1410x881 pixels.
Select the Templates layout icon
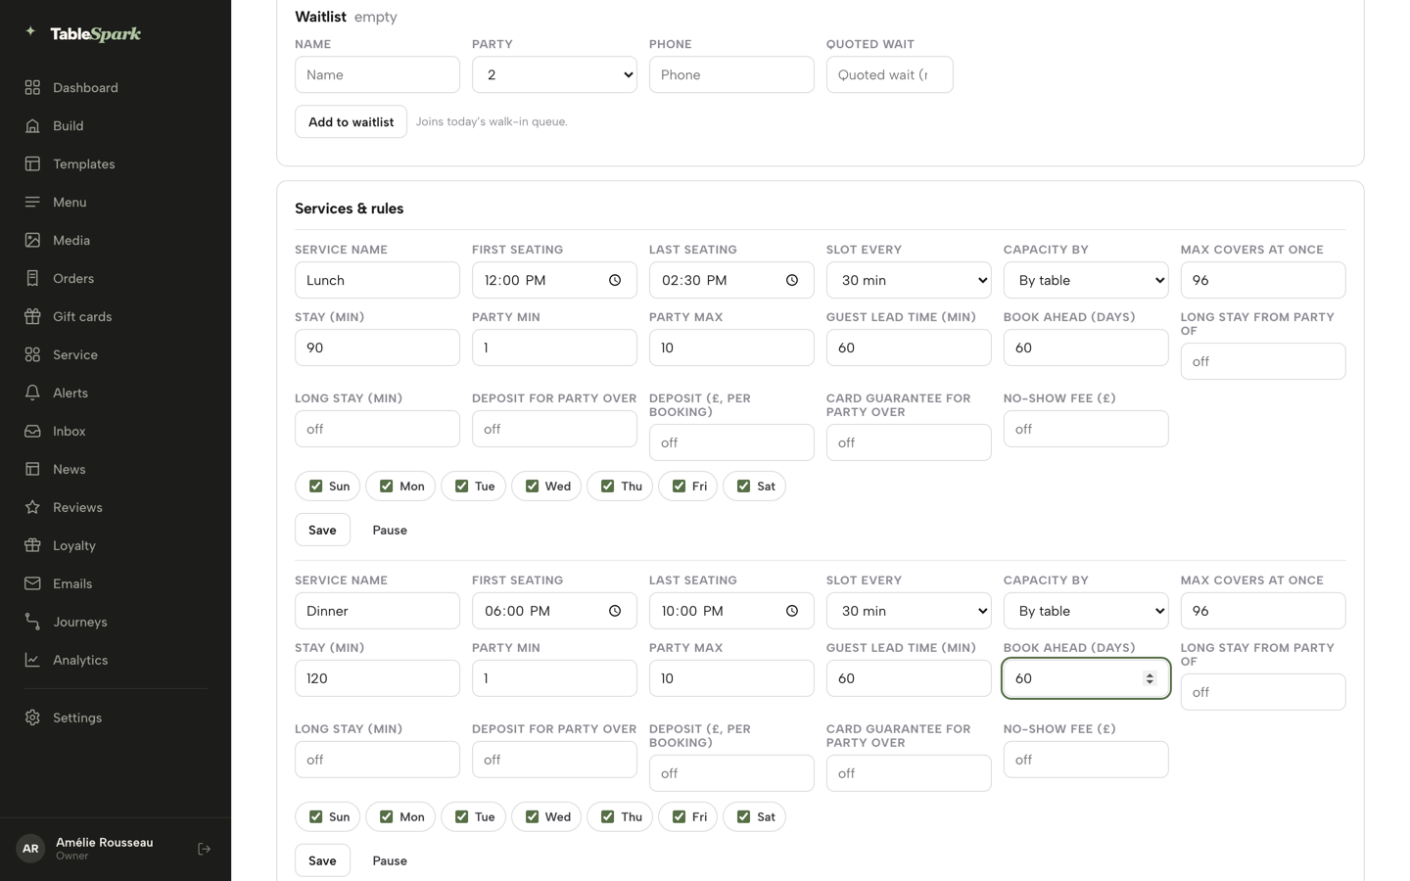pos(32,163)
